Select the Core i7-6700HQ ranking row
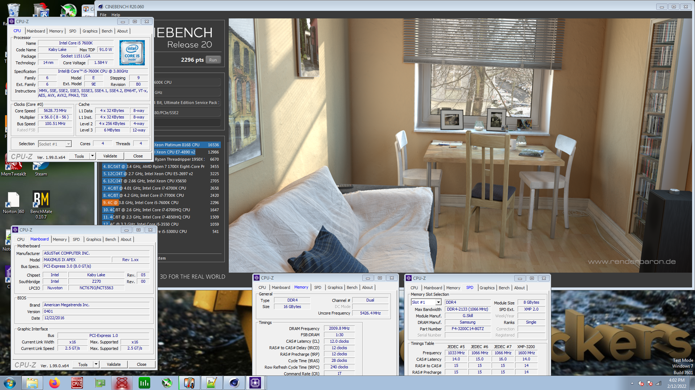Image resolution: width=695 pixels, height=390 pixels. (161, 210)
